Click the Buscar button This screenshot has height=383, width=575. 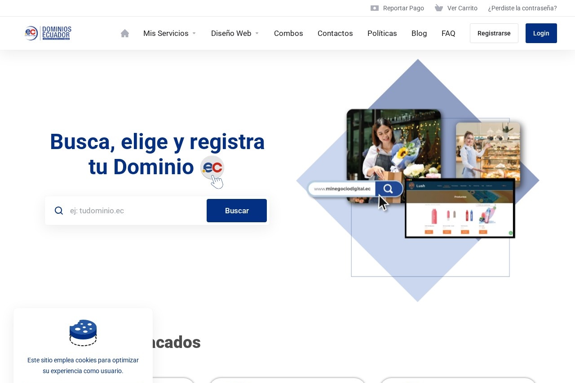tap(237, 211)
